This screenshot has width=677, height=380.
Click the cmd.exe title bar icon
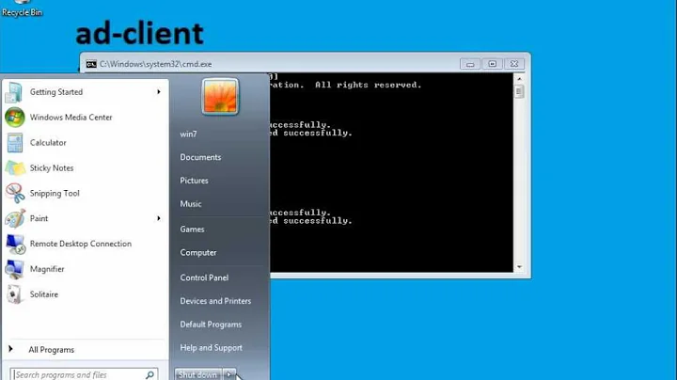pyautogui.click(x=91, y=64)
